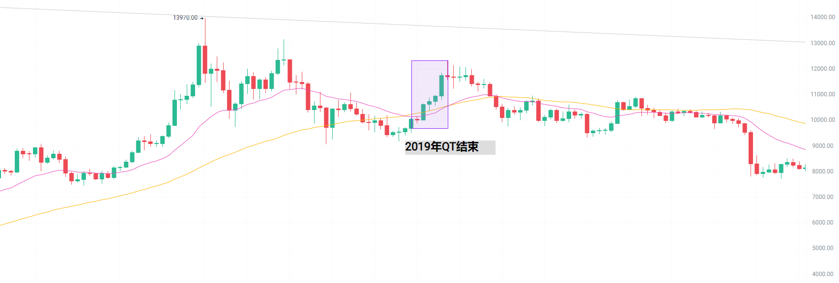
Task: Click the 2019年QT结束 text annotation
Action: pyautogui.click(x=441, y=147)
